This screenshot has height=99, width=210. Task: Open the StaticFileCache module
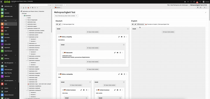9,51
